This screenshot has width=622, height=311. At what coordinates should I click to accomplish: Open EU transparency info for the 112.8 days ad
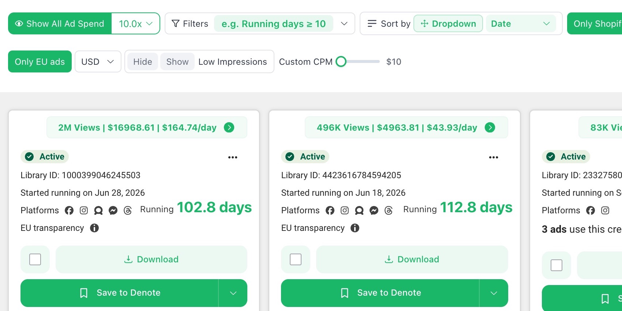(x=355, y=228)
